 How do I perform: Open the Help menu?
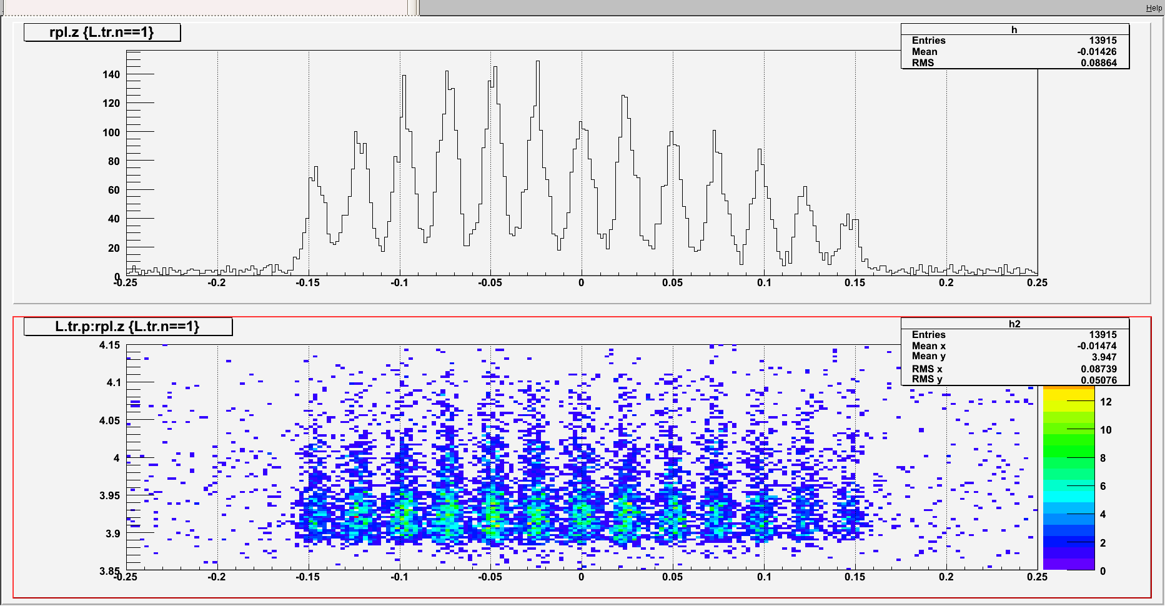1154,8
